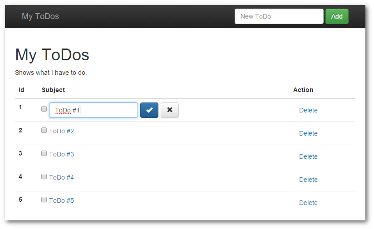This screenshot has width=374, height=229.
Task: Click the green Add button
Action: (x=337, y=16)
